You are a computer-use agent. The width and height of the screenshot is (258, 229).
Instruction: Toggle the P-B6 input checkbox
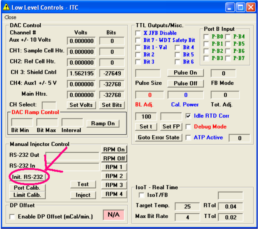click(228, 51)
